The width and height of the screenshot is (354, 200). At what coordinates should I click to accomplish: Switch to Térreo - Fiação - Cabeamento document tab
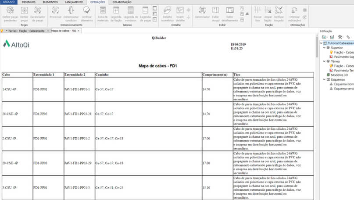[25, 31]
